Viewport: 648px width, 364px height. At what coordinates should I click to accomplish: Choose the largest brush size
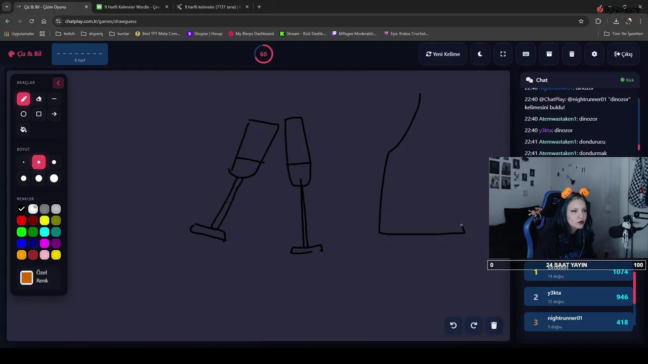[x=54, y=178]
